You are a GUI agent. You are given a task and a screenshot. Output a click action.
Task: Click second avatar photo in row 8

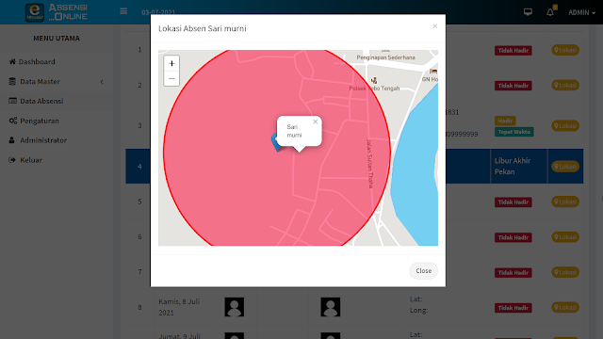pos(331,307)
